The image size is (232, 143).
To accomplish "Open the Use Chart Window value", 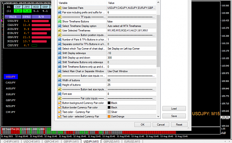I will (x=131, y=71).
